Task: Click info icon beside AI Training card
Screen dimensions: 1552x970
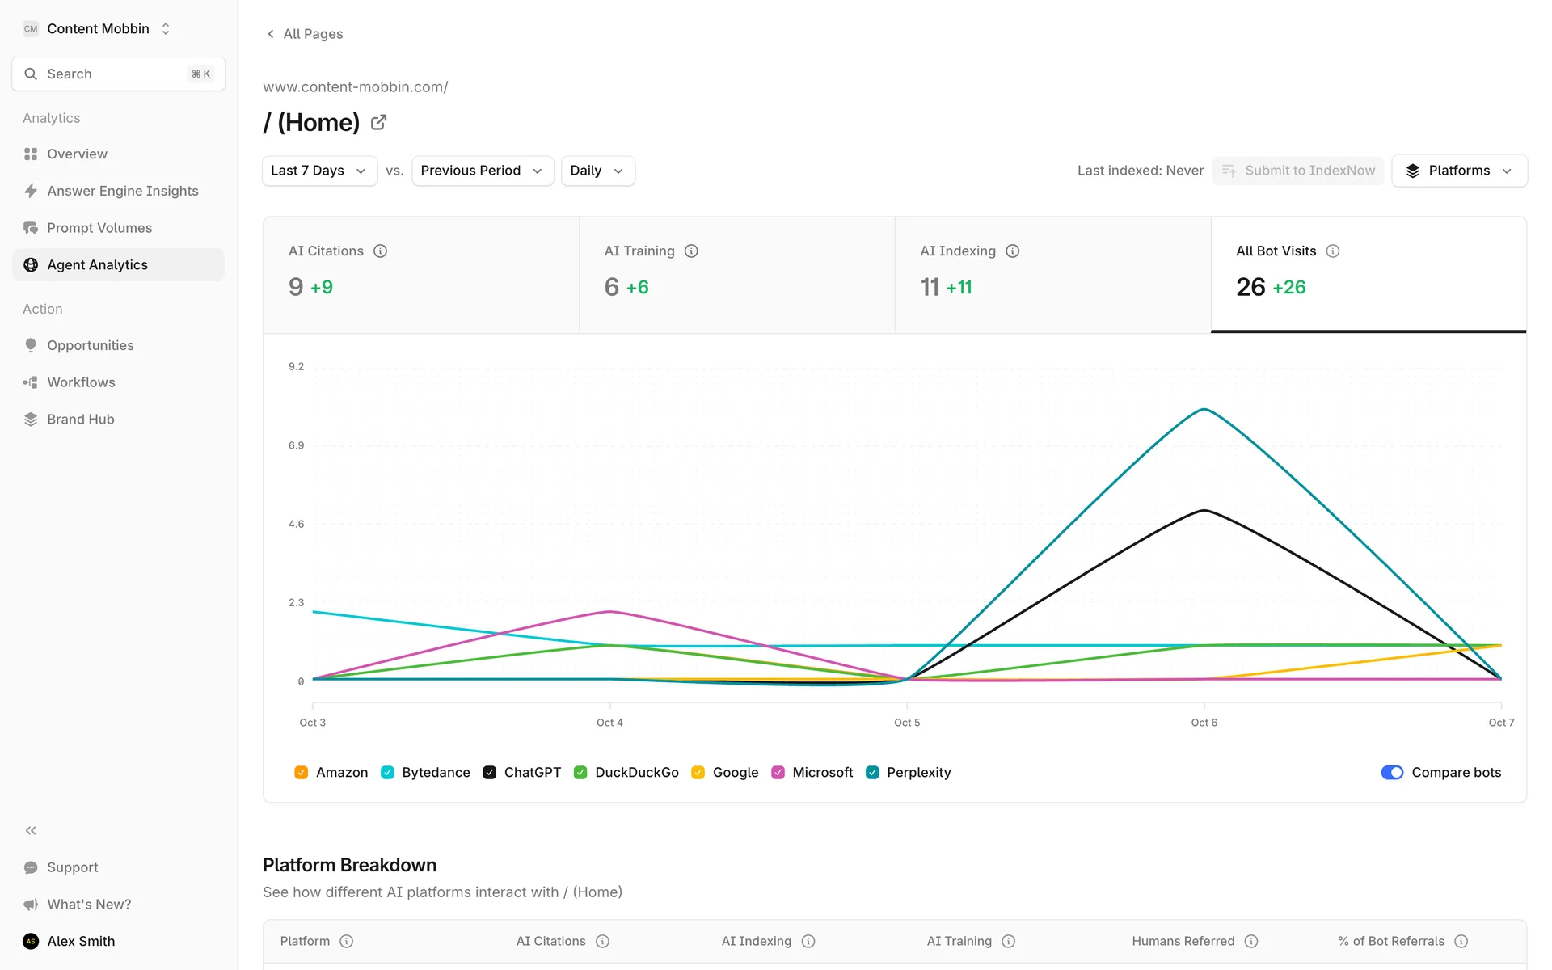Action: tap(691, 251)
